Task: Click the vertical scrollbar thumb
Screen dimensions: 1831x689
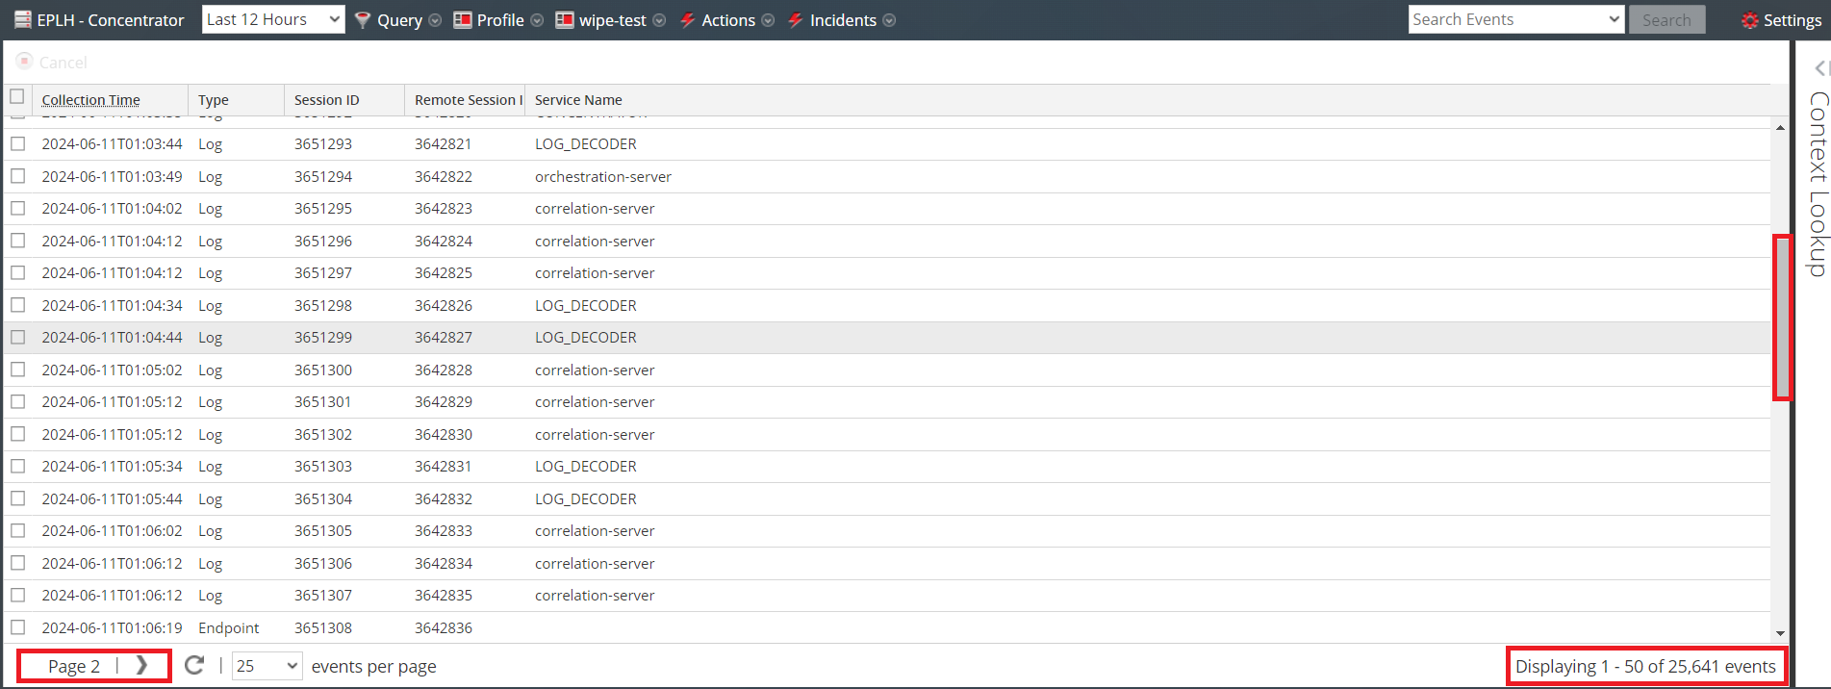Action: pos(1782,318)
